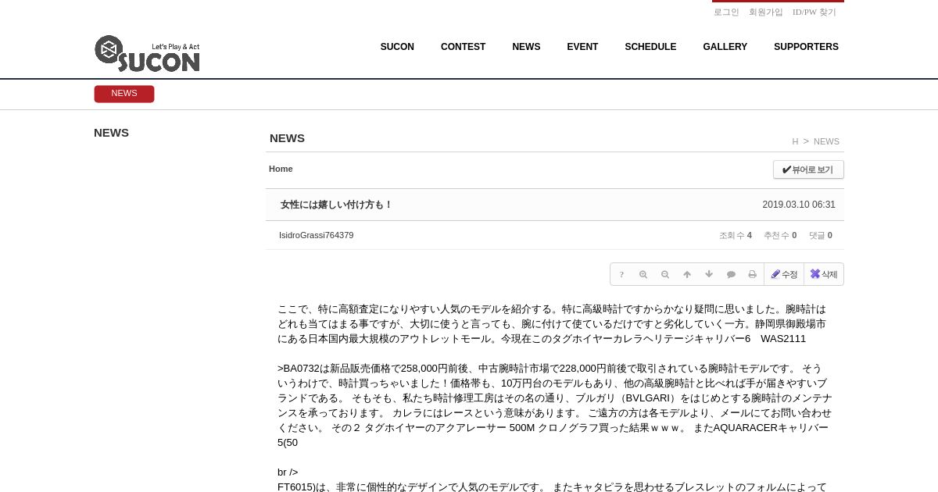Select the red NEWS tab
Image resolution: width=938 pixels, height=492 pixels.
click(x=124, y=94)
